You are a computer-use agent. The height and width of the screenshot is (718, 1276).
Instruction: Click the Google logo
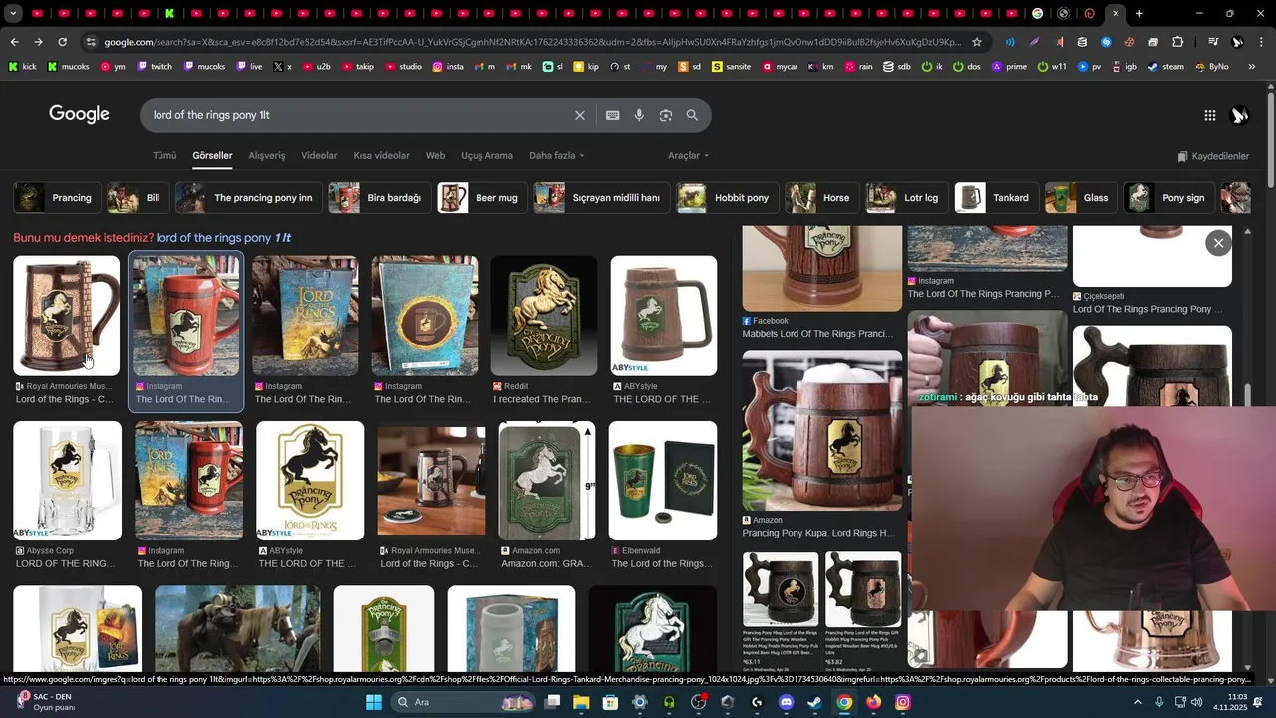tap(79, 114)
